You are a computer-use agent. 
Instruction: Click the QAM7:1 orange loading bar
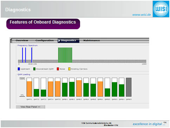[29, 89]
